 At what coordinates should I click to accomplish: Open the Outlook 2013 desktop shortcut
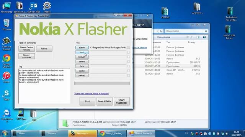(x=33, y=7)
